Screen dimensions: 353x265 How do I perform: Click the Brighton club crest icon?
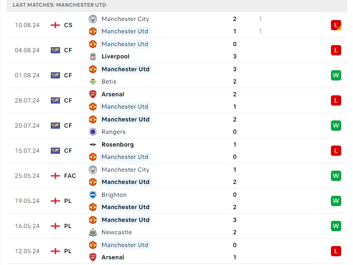(x=93, y=195)
